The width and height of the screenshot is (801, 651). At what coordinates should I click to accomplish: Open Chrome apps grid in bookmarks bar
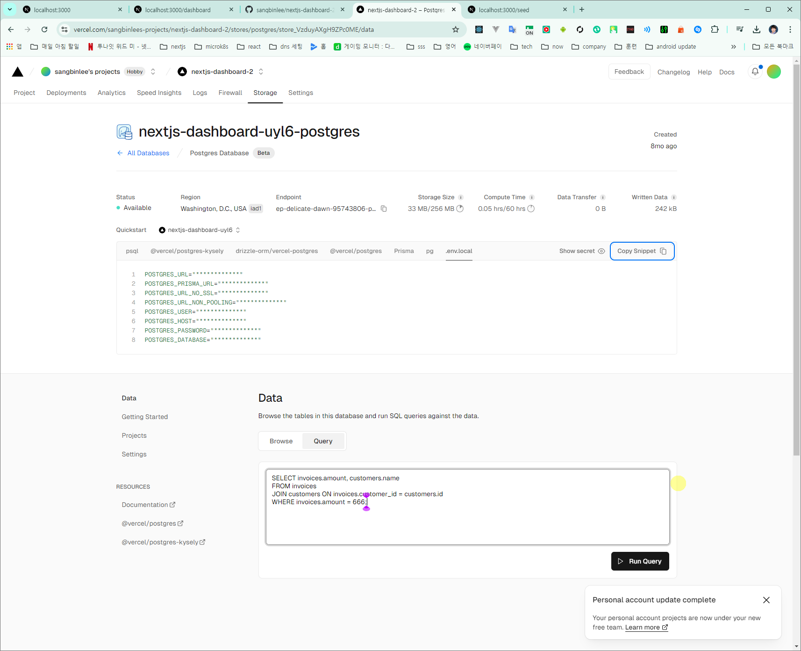pyautogui.click(x=9, y=46)
